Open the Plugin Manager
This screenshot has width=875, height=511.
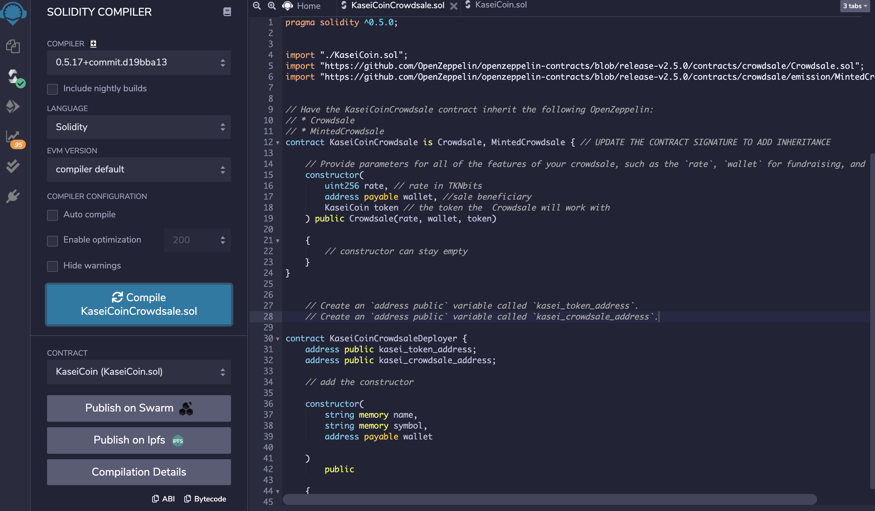pyautogui.click(x=13, y=196)
